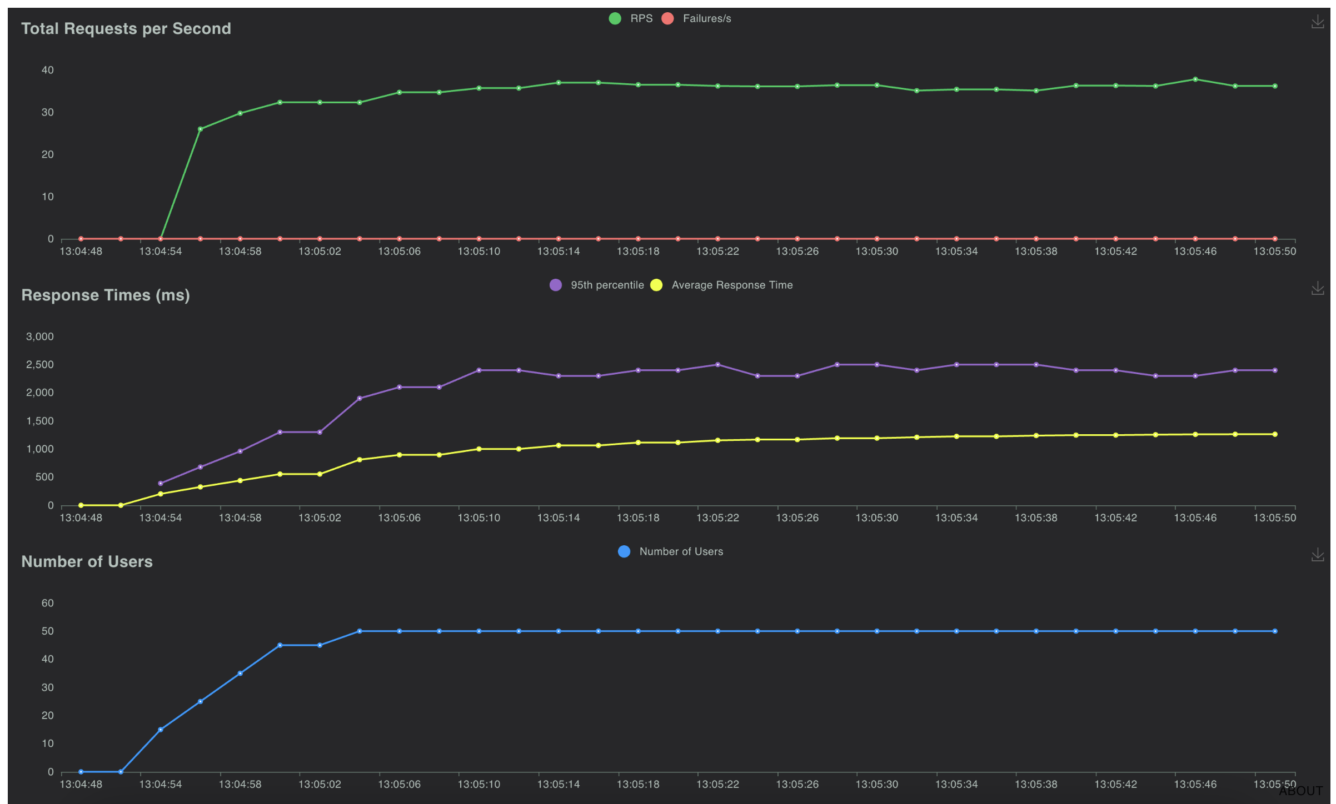
Task: Click the 60 y-axis label on Users chart
Action: [x=48, y=603]
